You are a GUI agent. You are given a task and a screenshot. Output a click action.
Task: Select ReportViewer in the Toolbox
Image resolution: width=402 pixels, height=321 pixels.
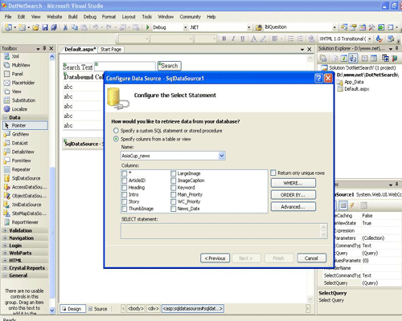(25, 222)
